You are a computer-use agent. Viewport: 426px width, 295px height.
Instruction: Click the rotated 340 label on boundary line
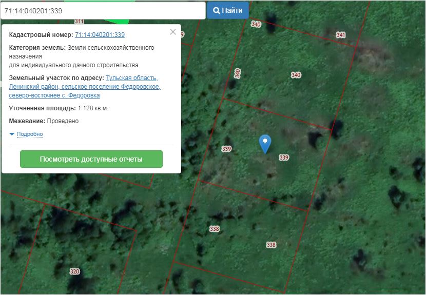click(x=238, y=73)
